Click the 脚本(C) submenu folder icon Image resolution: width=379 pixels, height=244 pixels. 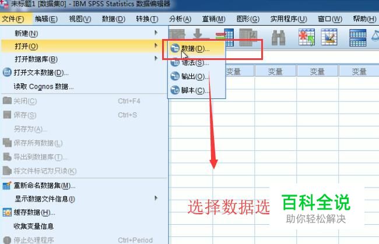175,90
